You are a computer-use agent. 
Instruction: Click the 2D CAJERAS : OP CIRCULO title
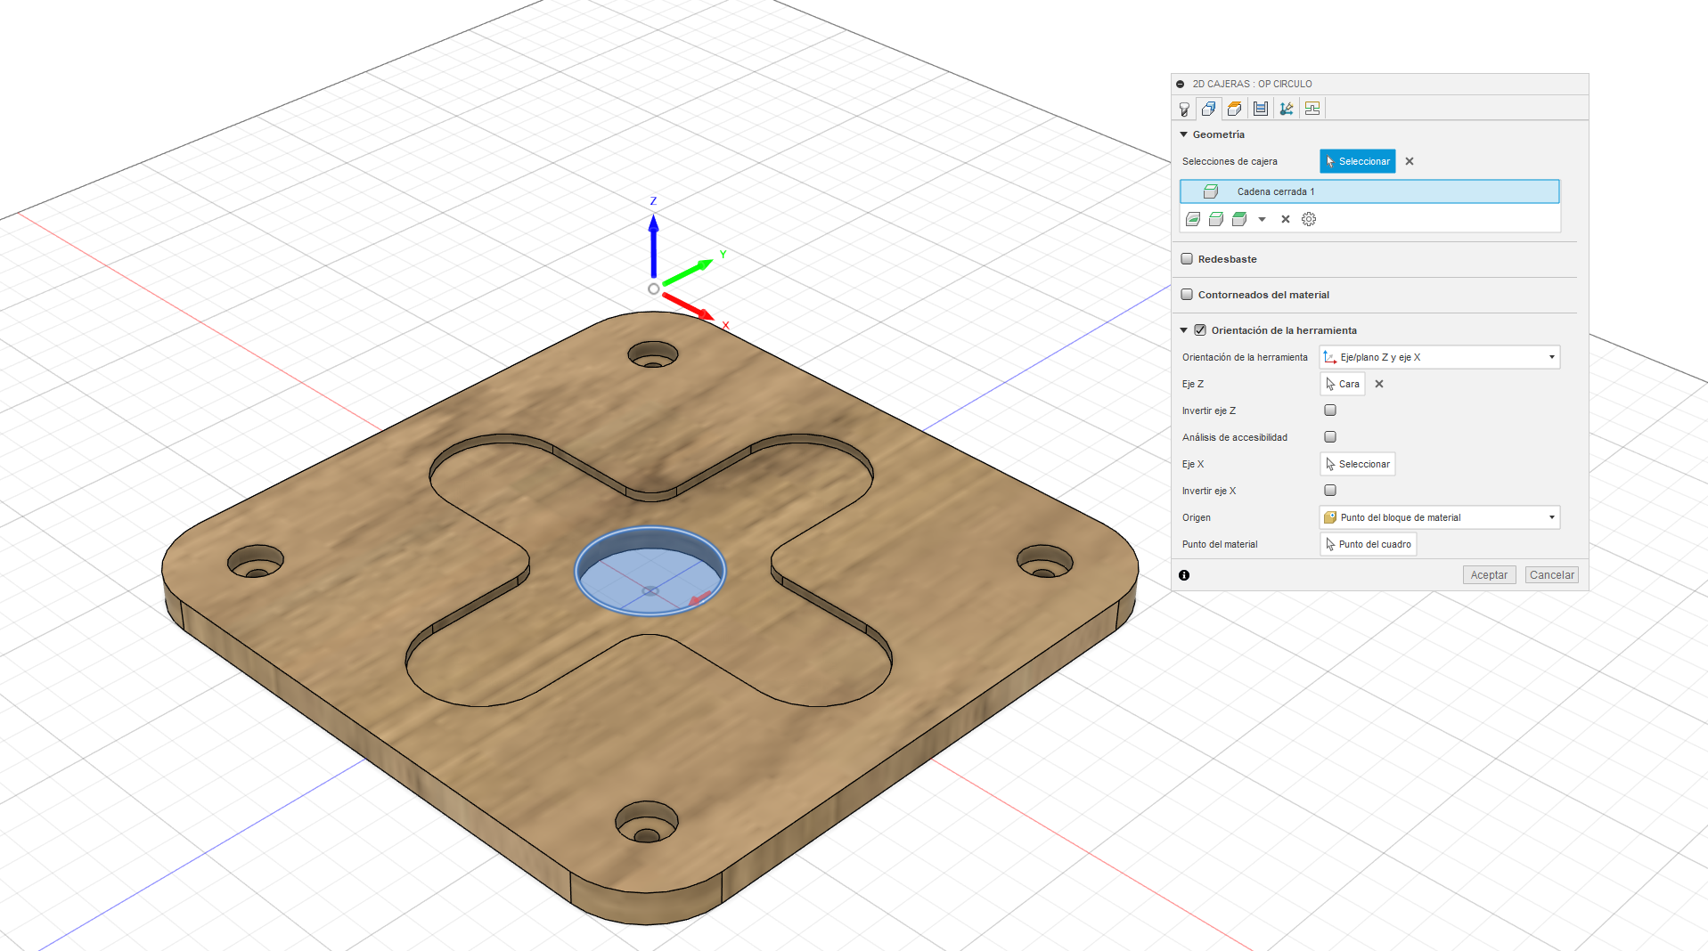[x=1252, y=84]
